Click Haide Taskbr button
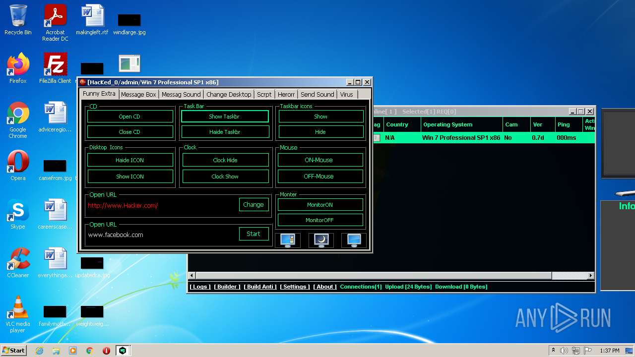The width and height of the screenshot is (635, 357). tap(225, 132)
